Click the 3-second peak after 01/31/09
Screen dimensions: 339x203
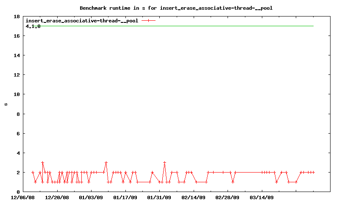point(164,162)
